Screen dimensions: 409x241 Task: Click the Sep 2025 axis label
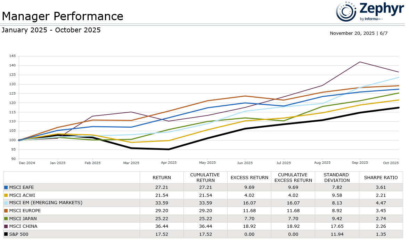tap(360, 163)
